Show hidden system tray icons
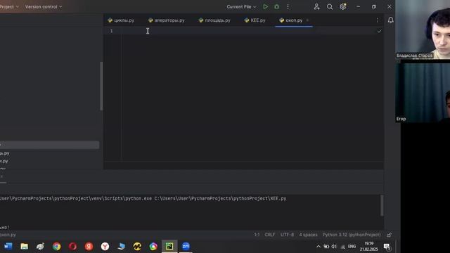The height and width of the screenshot is (253, 450). pyautogui.click(x=319, y=247)
